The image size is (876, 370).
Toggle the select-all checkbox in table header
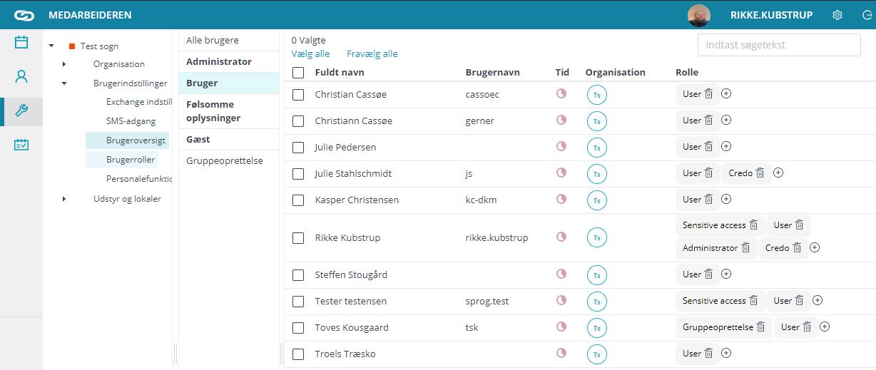(x=298, y=73)
